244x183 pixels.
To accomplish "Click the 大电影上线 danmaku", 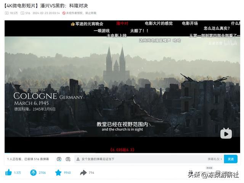I will pos(117,36).
